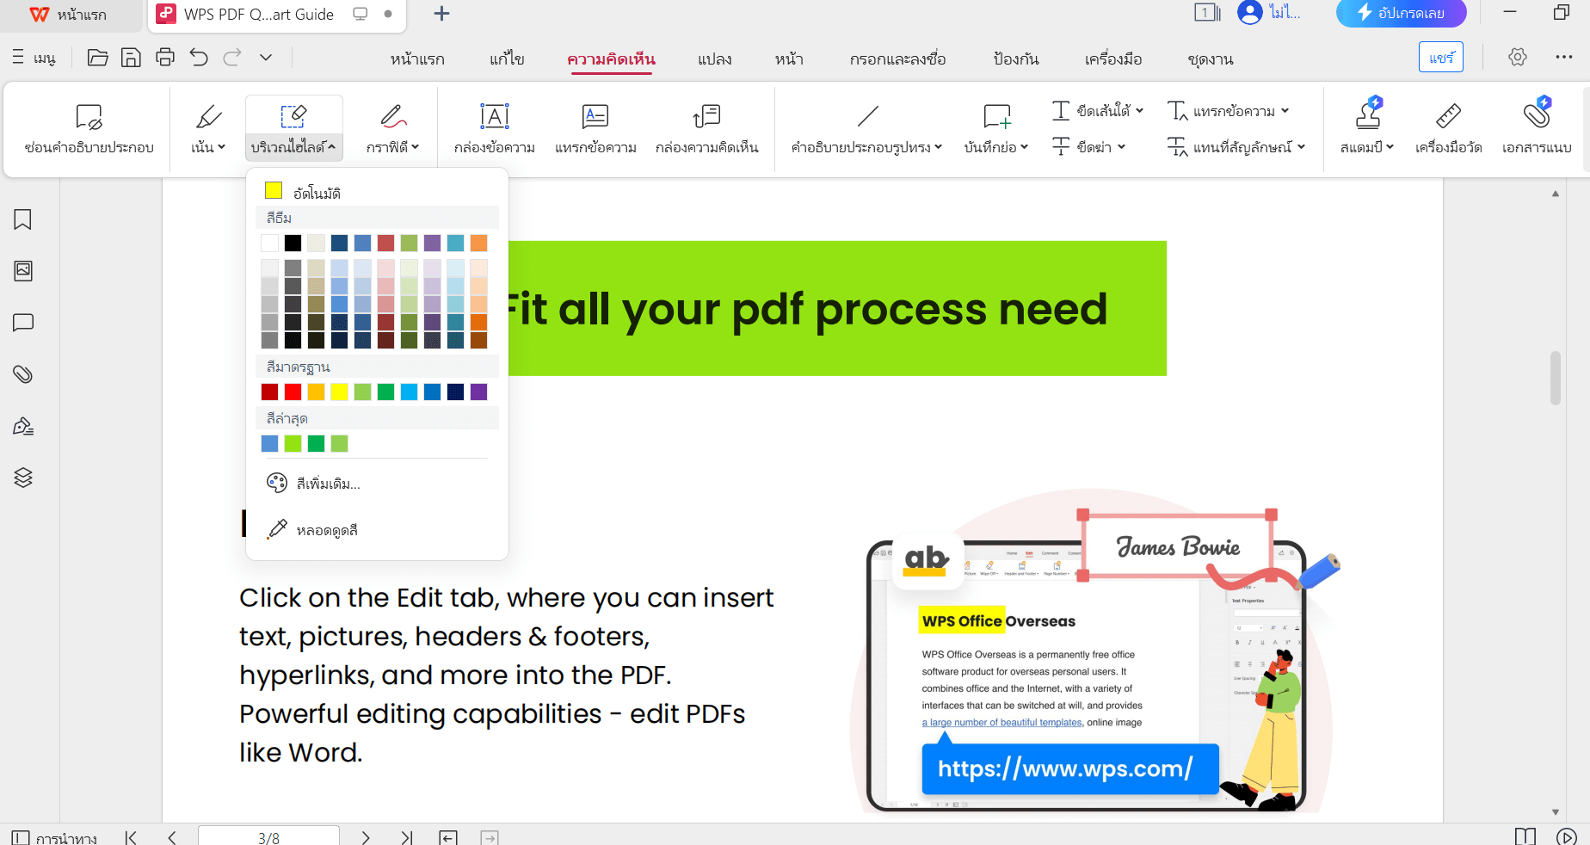
Task: Open the สแตมป์ stamp tool
Action: (1367, 129)
